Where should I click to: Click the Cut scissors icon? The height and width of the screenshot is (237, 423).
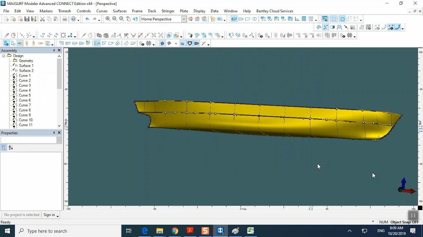[42, 19]
